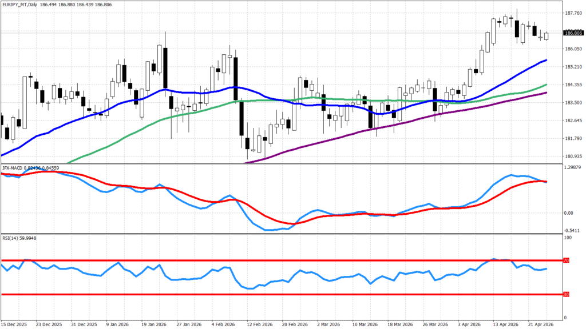Click the current price tag 186.806
The image size is (586, 329).
(x=573, y=34)
